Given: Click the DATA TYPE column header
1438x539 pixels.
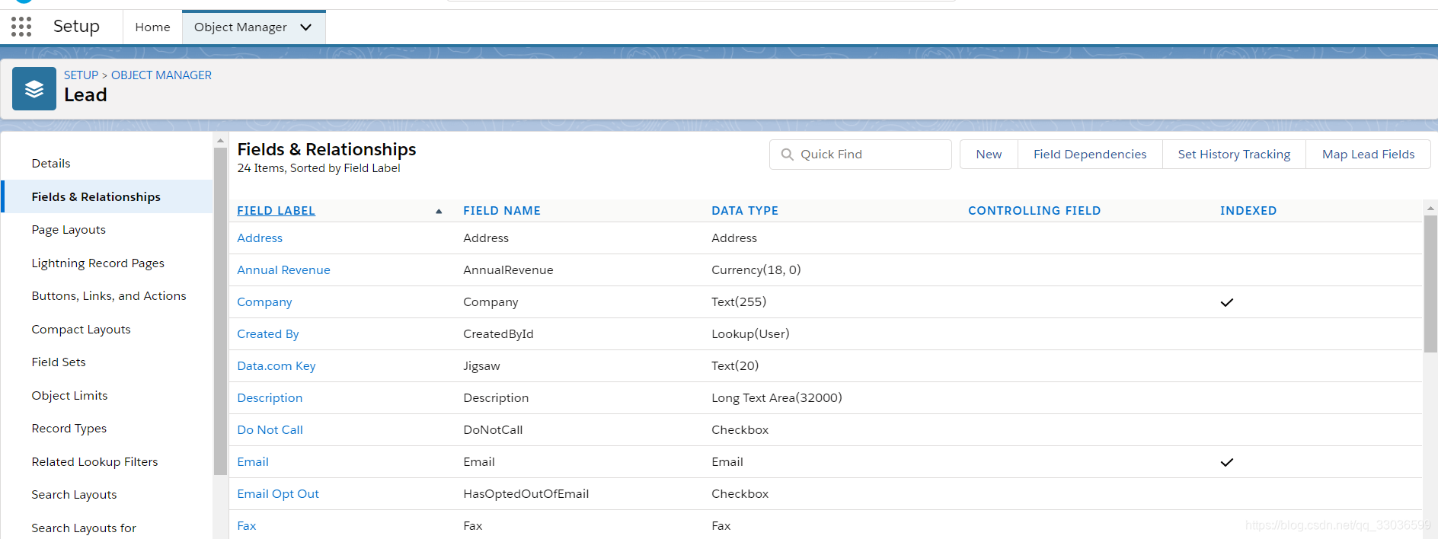Looking at the screenshot, I should pos(745,211).
